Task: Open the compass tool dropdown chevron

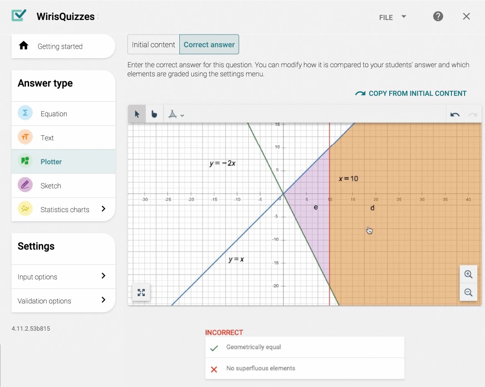Action: tap(182, 114)
